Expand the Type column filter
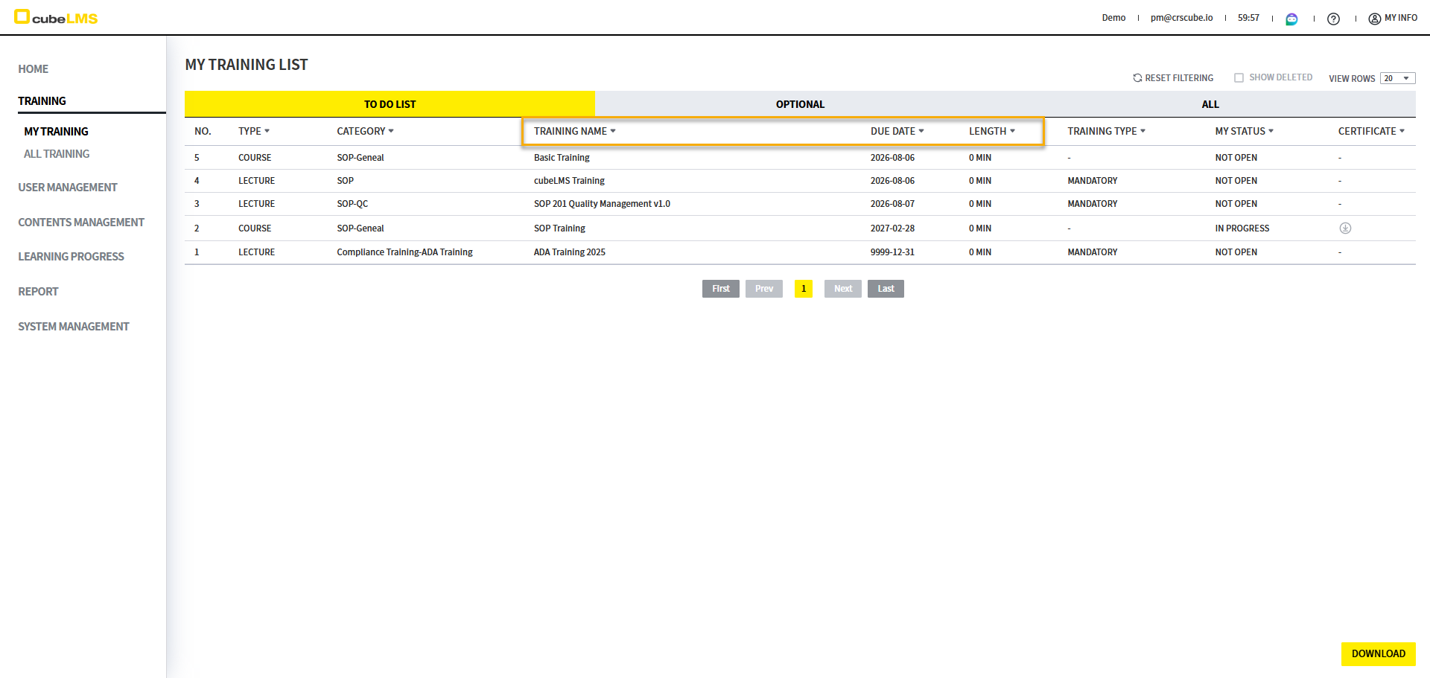Image resolution: width=1430 pixels, height=678 pixels. (267, 131)
